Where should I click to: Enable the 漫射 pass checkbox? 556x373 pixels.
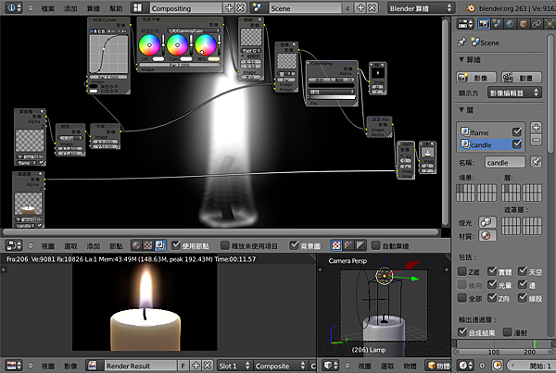coord(508,332)
